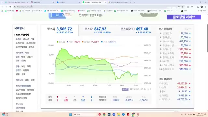Viewport: 208px width, 117px height.
Task: Click the Windows Start button
Action: coord(71,114)
